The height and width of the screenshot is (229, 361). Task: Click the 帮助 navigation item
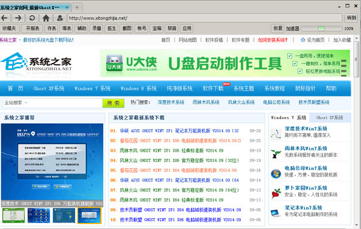pyautogui.click(x=331, y=88)
